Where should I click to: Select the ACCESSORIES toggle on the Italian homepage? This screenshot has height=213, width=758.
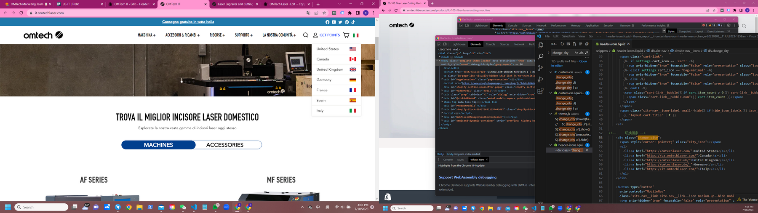(225, 145)
